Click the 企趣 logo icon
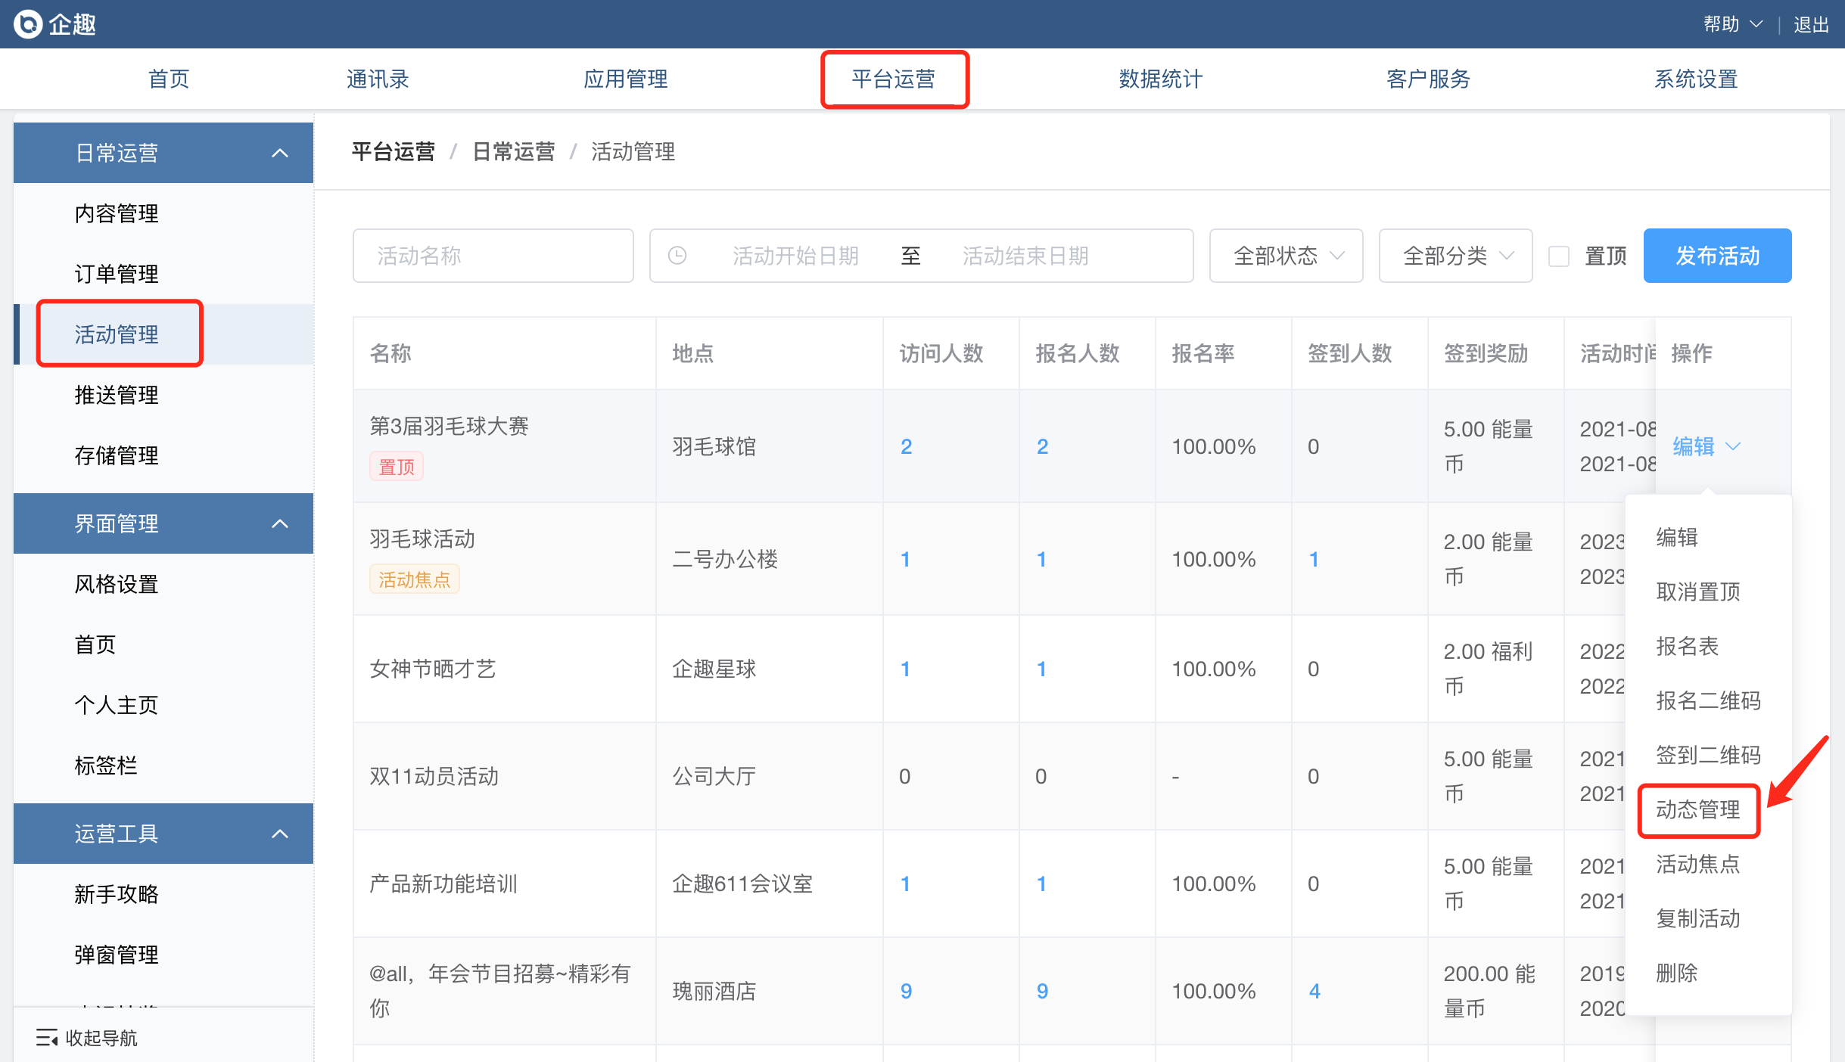The width and height of the screenshot is (1845, 1062). (28, 24)
